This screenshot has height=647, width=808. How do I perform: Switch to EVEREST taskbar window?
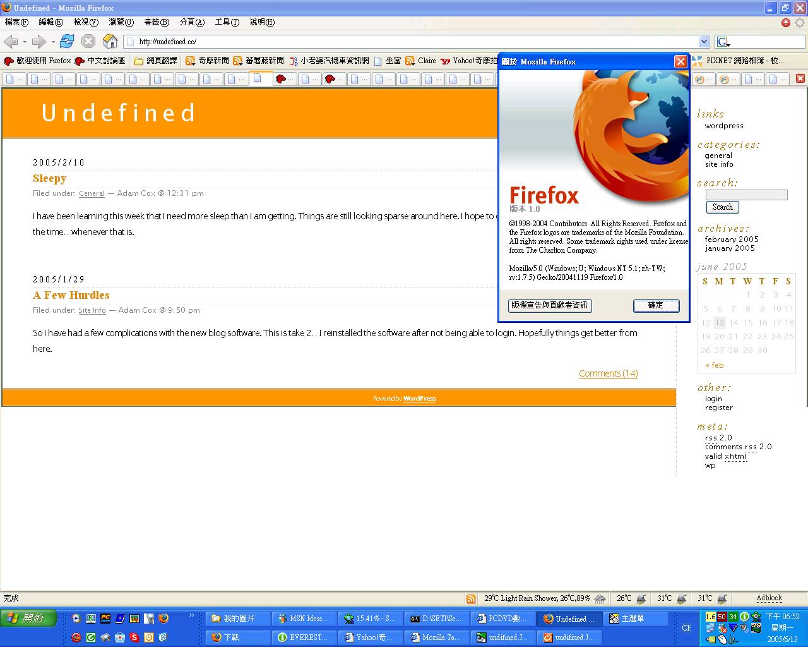305,638
